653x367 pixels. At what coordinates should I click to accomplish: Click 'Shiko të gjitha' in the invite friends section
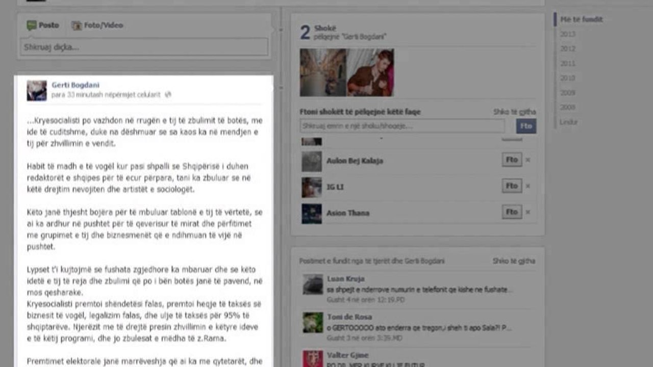coord(514,112)
